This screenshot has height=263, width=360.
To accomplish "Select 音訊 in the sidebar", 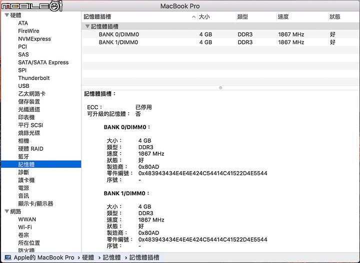I will (x=23, y=196).
